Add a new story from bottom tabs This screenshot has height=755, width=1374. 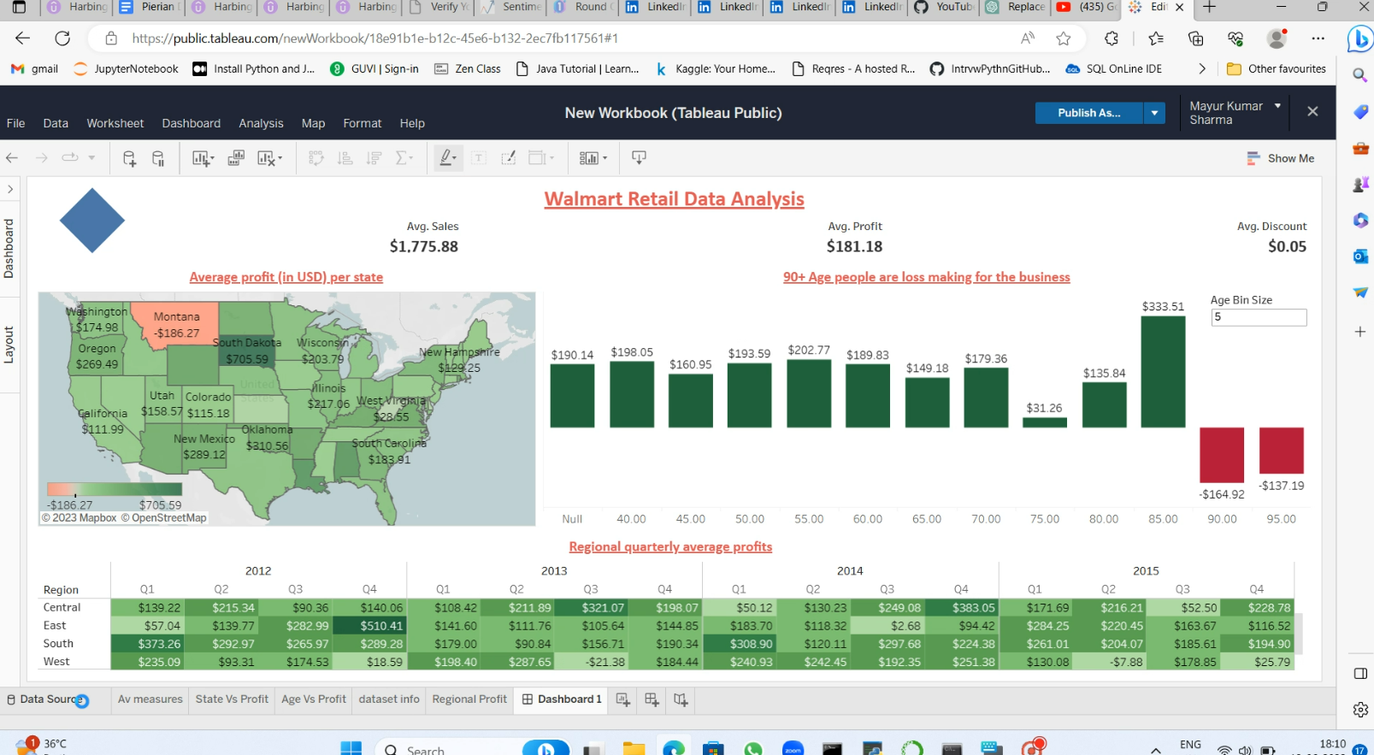coord(681,699)
